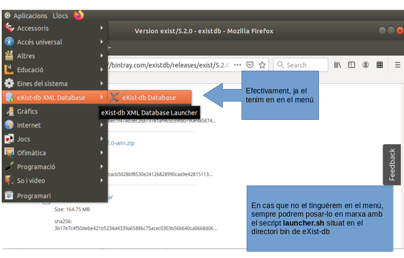Screen dimensions: 404x258
Task: Open the Eines del sistema category
Action: point(55,84)
